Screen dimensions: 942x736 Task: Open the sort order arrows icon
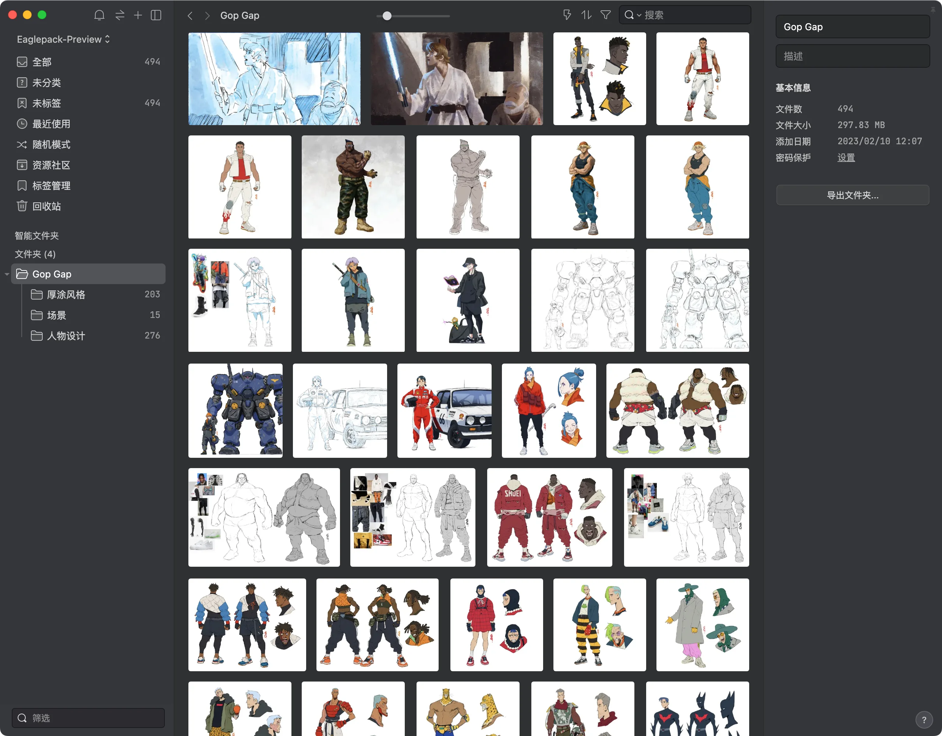(x=586, y=15)
